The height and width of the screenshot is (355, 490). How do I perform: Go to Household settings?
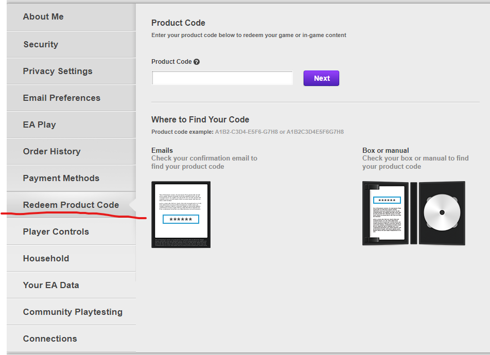point(71,258)
